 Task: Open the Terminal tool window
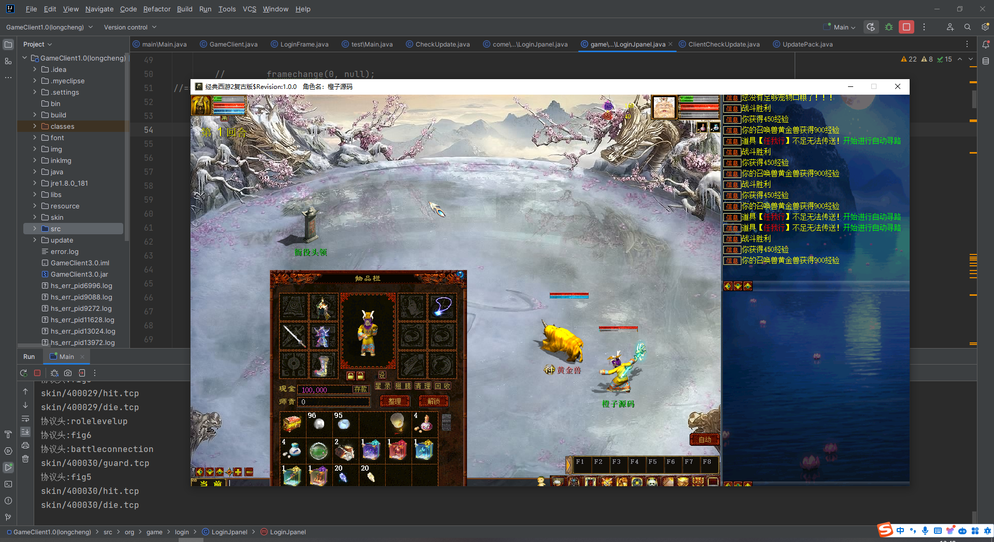[8, 484]
